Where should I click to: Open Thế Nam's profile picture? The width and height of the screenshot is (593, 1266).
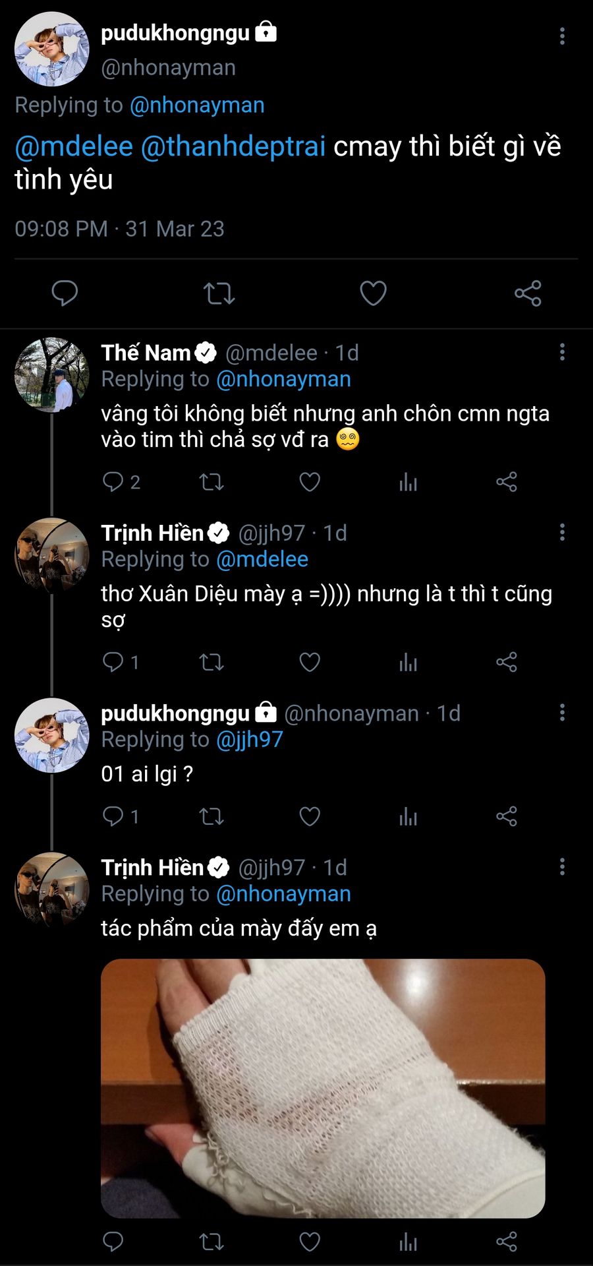tap(51, 375)
